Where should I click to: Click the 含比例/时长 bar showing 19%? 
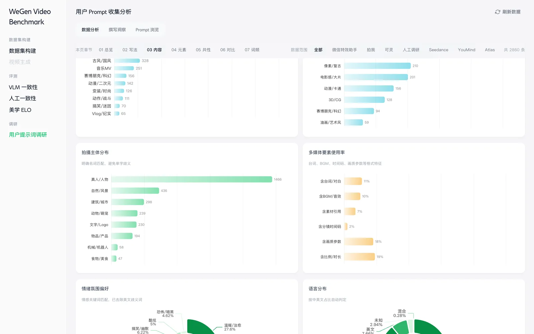pos(359,257)
